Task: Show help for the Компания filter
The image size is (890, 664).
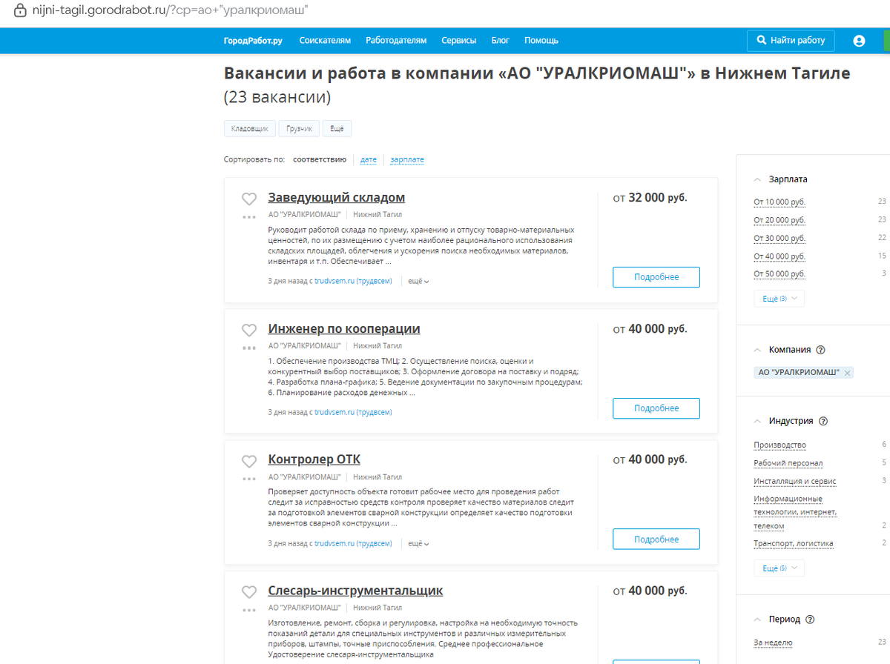Action: (x=820, y=350)
